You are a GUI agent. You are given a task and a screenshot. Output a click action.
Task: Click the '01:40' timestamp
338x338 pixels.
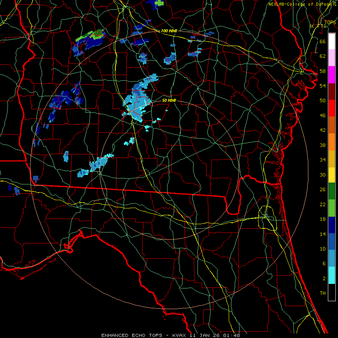pyautogui.click(x=232, y=335)
